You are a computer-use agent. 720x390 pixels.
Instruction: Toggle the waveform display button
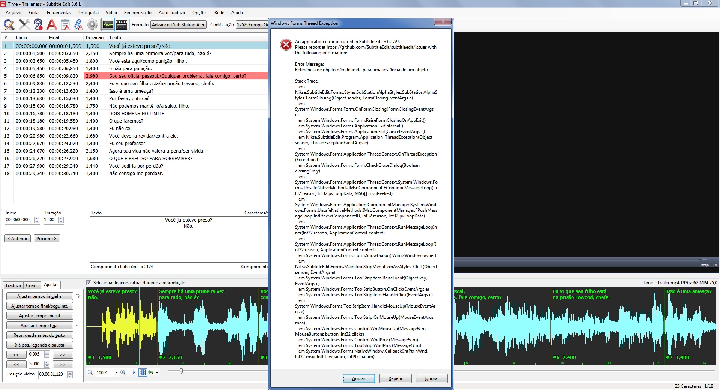108,24
